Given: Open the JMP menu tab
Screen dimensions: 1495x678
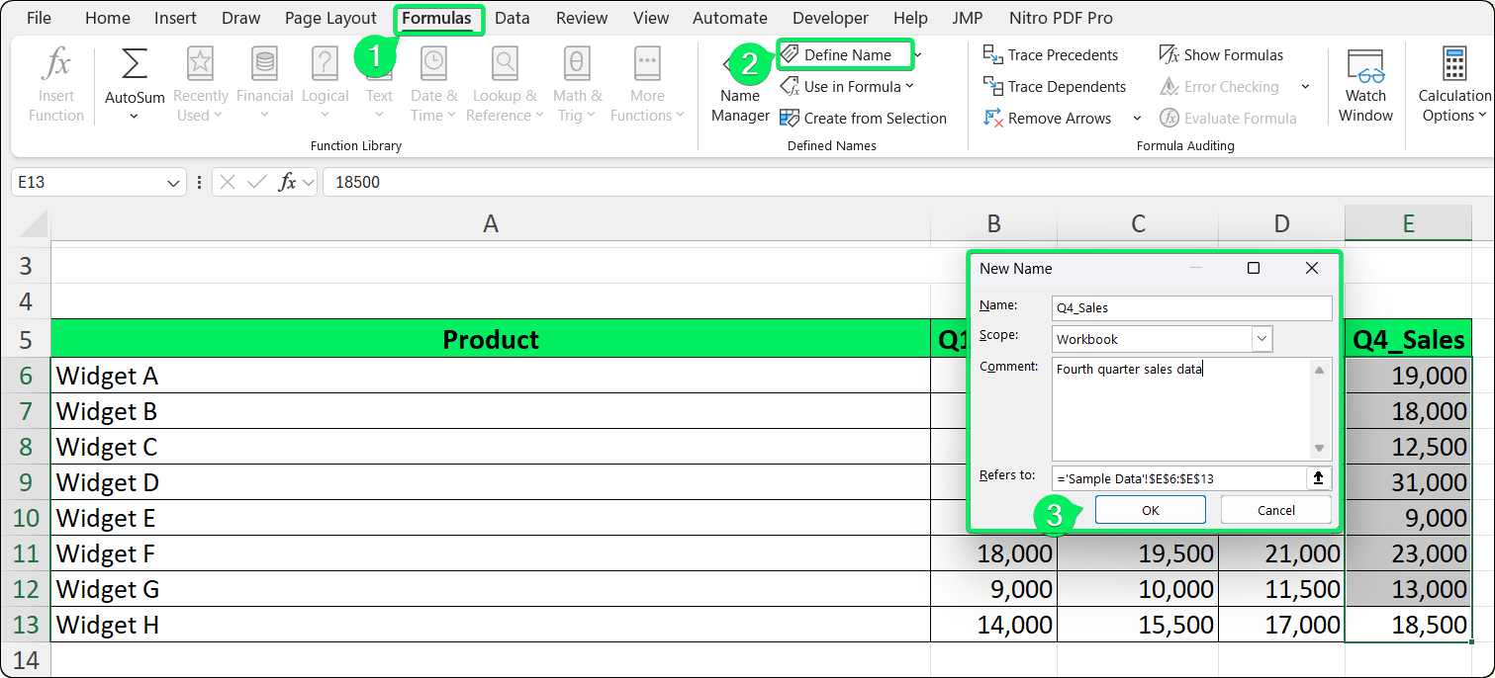Looking at the screenshot, I should (968, 17).
